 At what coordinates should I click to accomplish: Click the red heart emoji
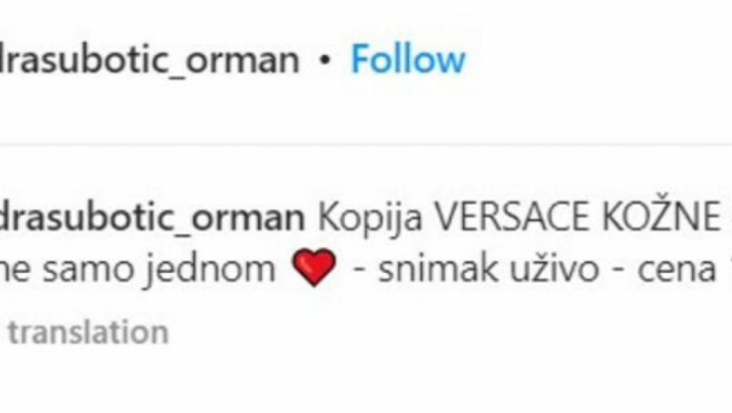(314, 267)
